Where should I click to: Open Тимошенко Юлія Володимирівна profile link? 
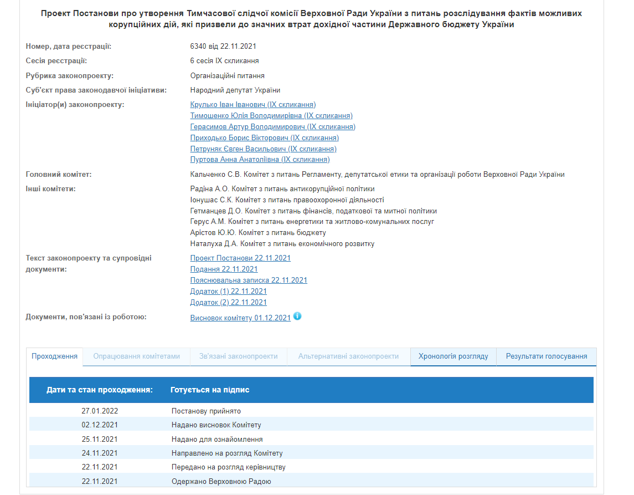coord(271,116)
